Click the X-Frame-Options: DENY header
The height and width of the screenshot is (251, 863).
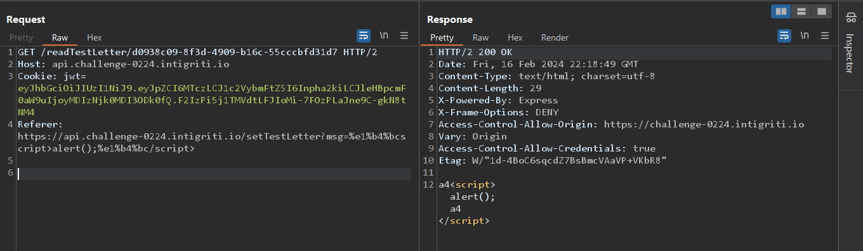tap(498, 112)
